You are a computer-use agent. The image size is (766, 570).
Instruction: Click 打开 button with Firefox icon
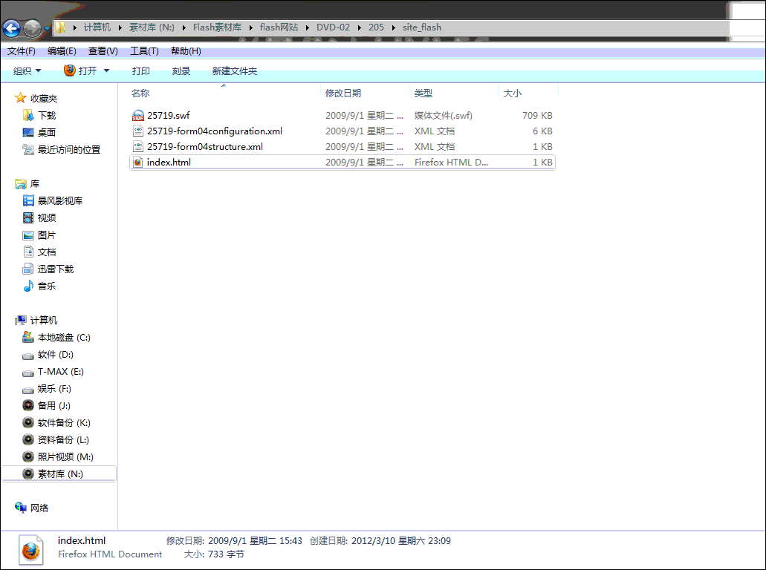pyautogui.click(x=80, y=71)
